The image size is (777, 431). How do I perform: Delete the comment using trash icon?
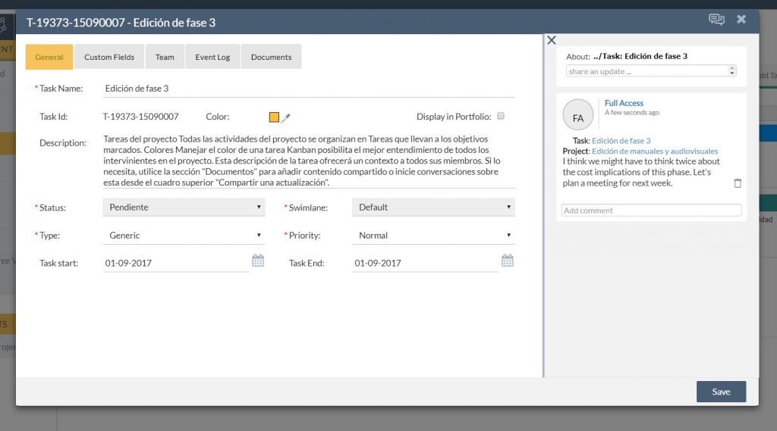738,183
